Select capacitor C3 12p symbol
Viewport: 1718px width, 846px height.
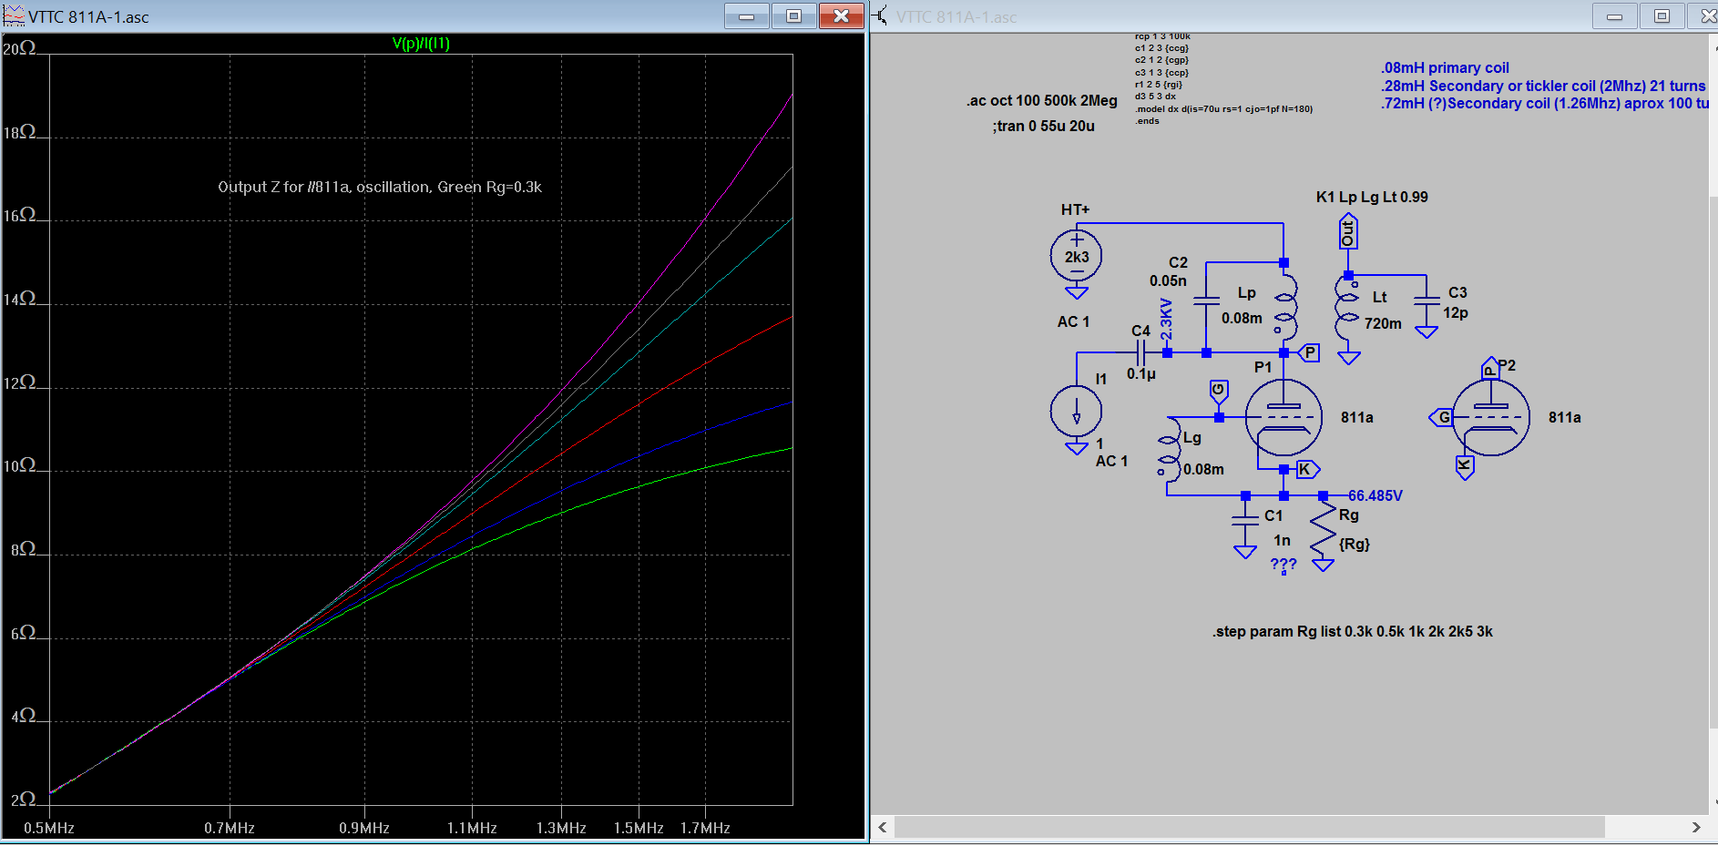[x=1427, y=302]
